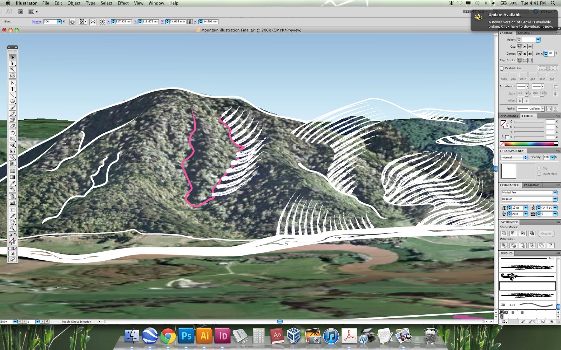Enable the Dashed Line checkbox

[502, 68]
